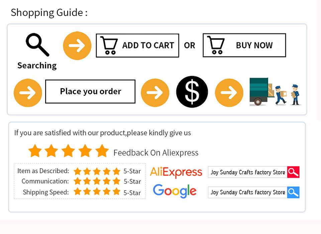
Task: Click the orange arrow before the delivery truck
Action: point(229,93)
